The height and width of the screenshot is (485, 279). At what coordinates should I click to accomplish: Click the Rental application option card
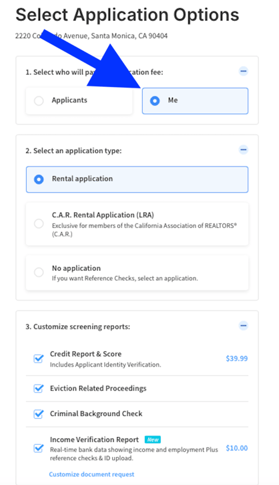click(x=137, y=179)
